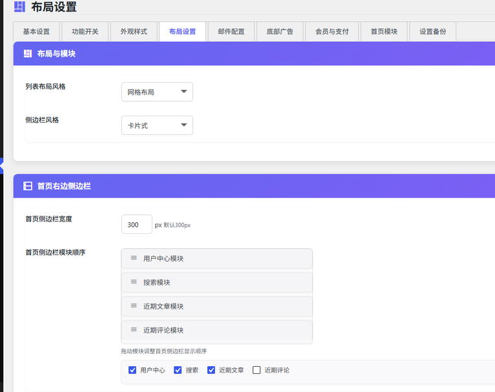Click the 首页侧边栏模块顺序 label
Image resolution: width=495 pixels, height=392 pixels.
(56, 253)
